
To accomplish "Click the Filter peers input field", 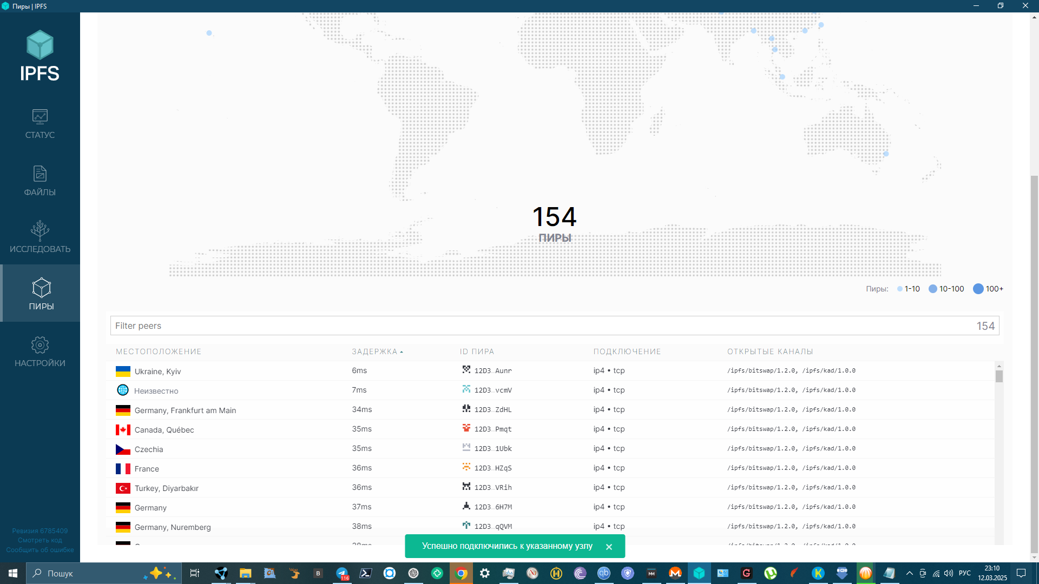I will pyautogui.click(x=555, y=326).
